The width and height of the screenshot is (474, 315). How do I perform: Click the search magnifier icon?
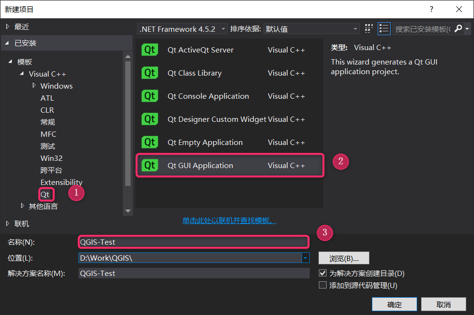(458, 29)
